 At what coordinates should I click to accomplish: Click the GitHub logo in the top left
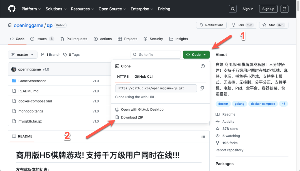coord(11,9)
